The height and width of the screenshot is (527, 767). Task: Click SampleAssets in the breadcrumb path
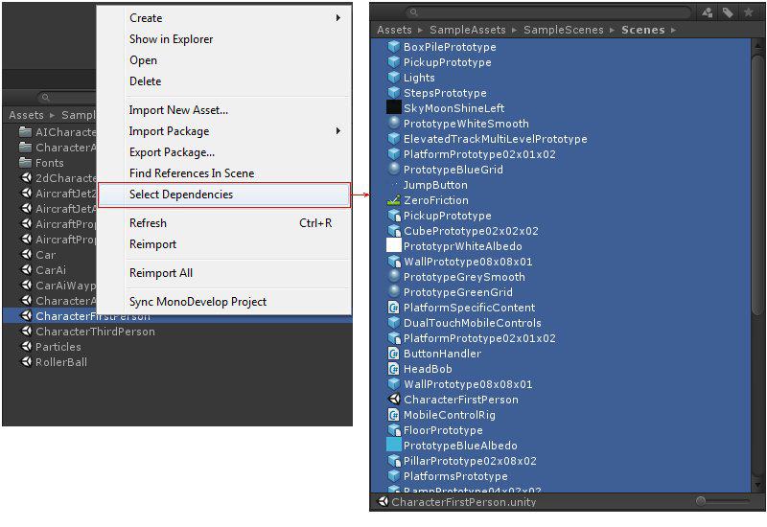[x=469, y=30]
